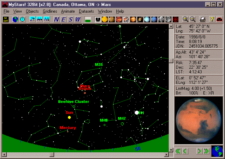This screenshot has width=225, height=159.
Task: Click the blue 'SE' compass label on horizon
Action: pyautogui.click(x=138, y=149)
